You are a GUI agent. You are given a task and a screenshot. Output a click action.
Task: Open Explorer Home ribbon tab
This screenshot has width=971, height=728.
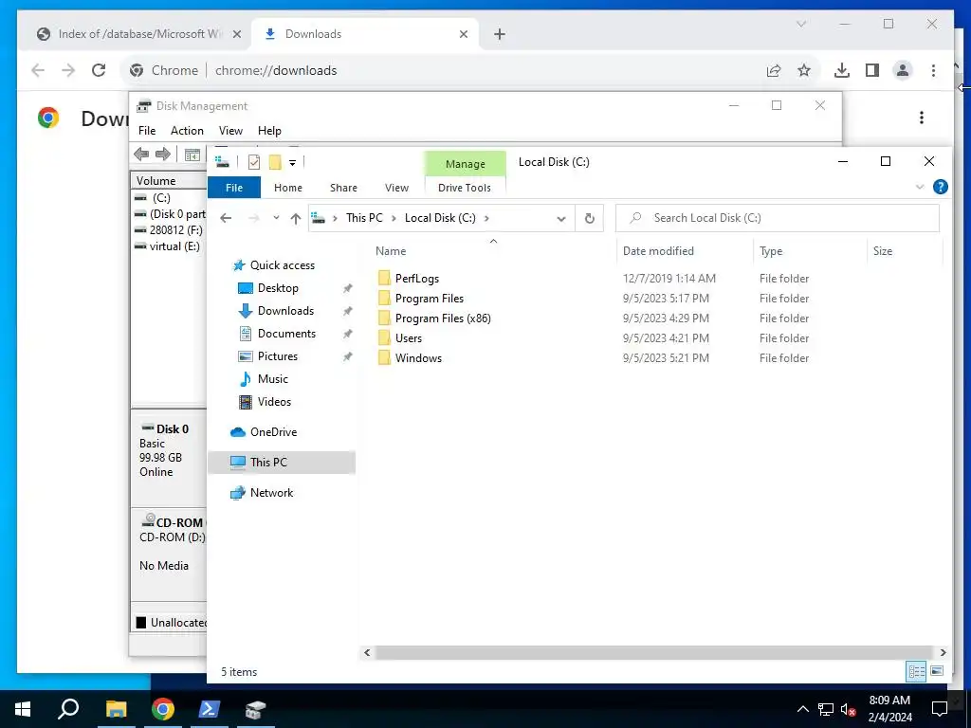point(288,188)
